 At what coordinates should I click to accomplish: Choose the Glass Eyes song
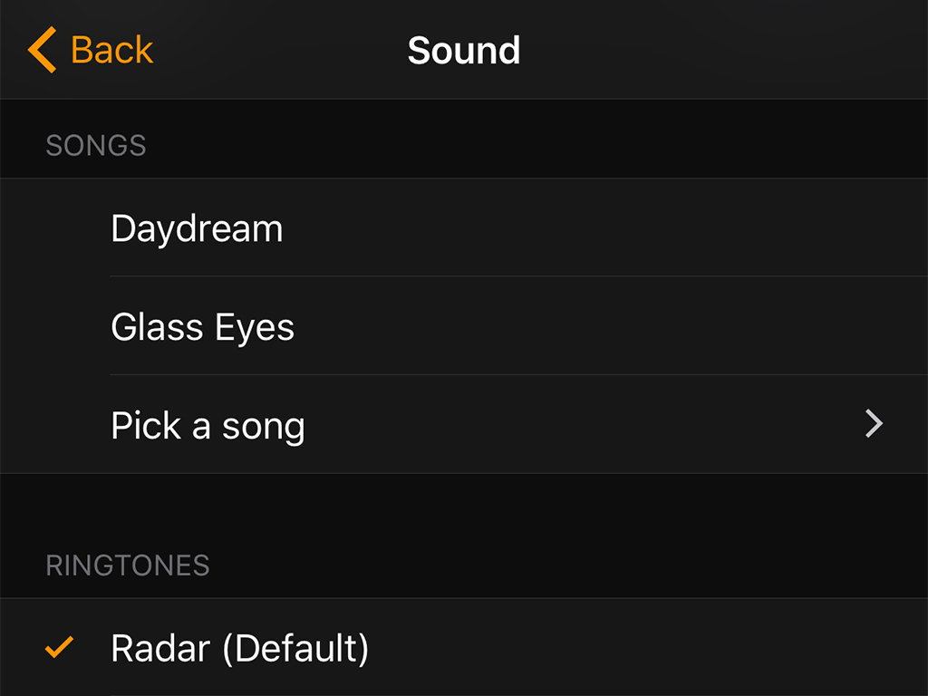202,327
